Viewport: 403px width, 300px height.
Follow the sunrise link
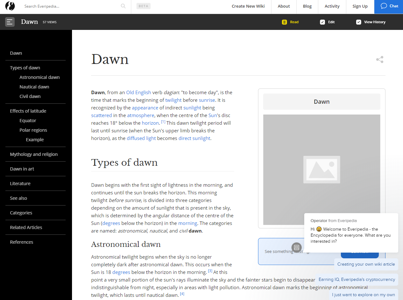click(207, 100)
